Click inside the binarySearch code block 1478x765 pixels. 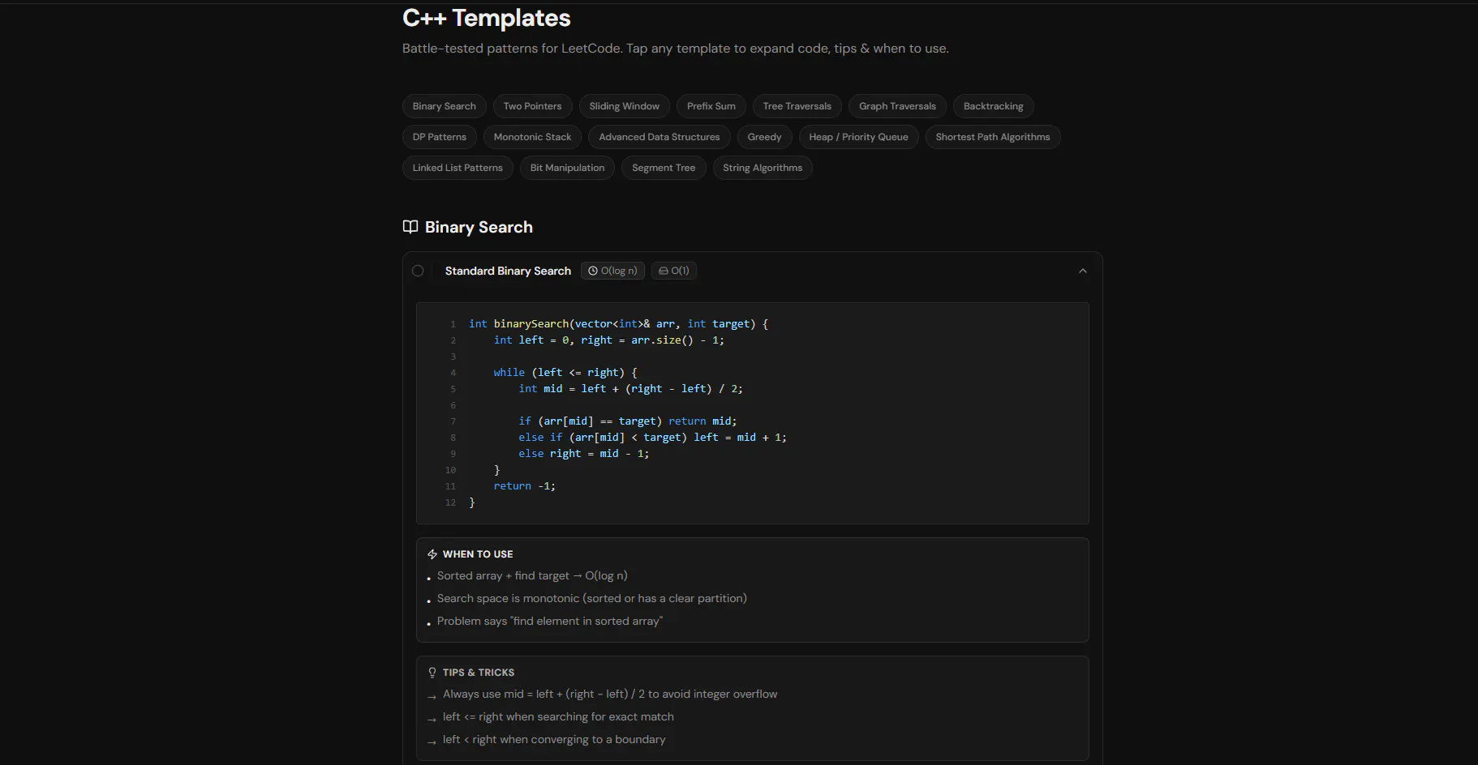[753, 413]
